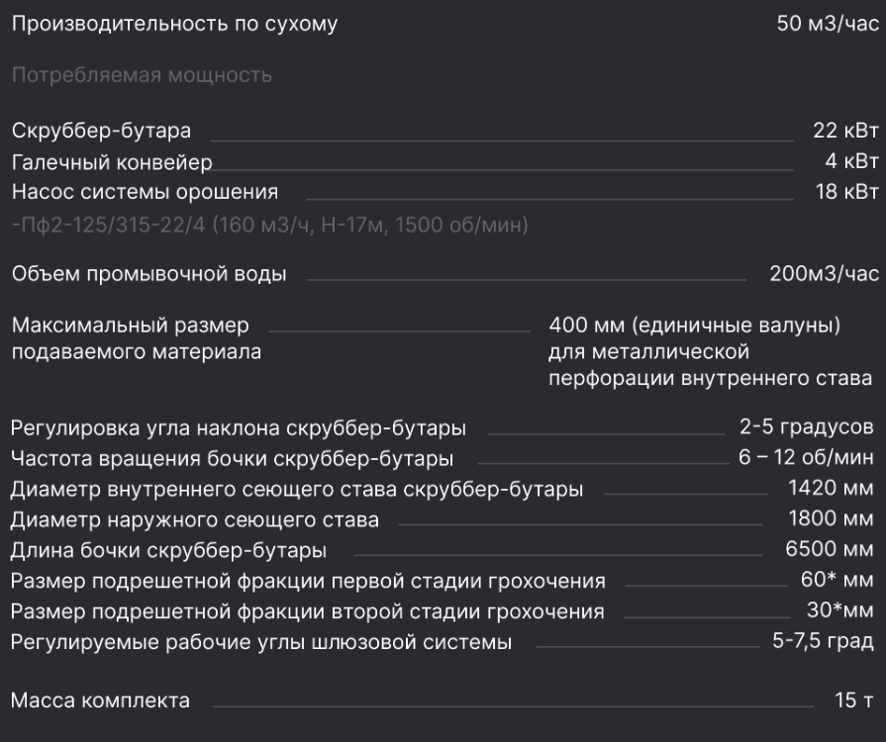
Task: Click the 'Масса комплекта' label
Action: [100, 701]
